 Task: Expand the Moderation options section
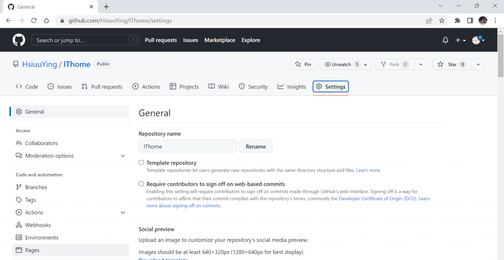point(123,156)
